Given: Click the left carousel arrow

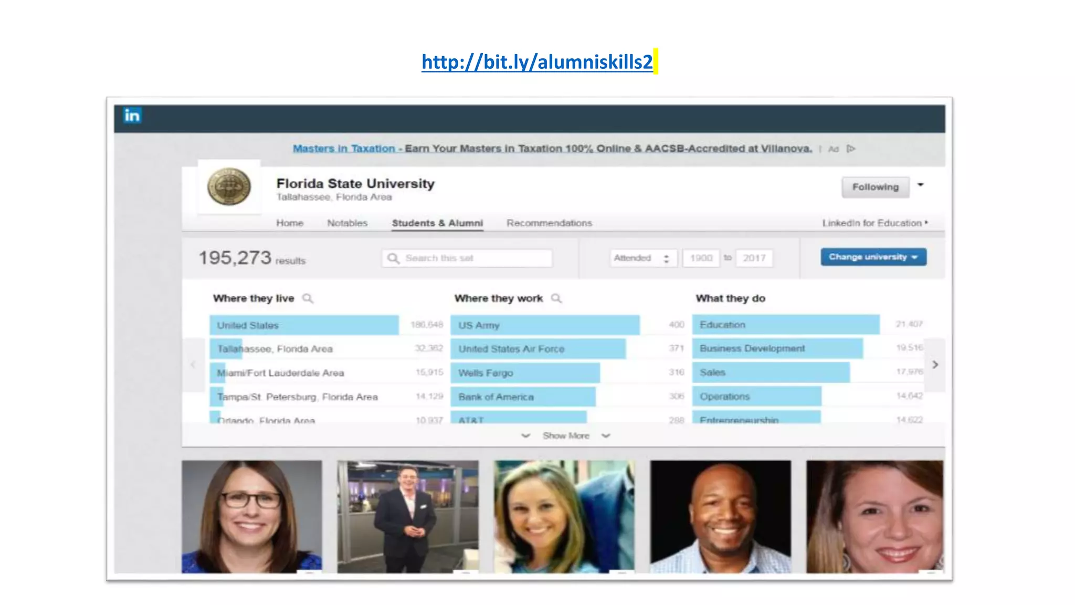Looking at the screenshot, I should tap(193, 364).
